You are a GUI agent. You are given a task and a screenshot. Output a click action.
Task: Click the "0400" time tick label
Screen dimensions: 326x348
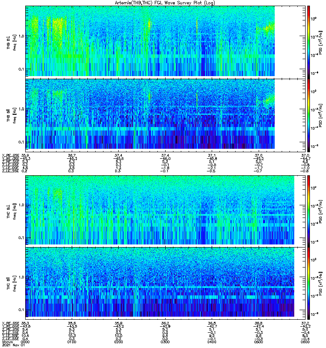[212, 342]
